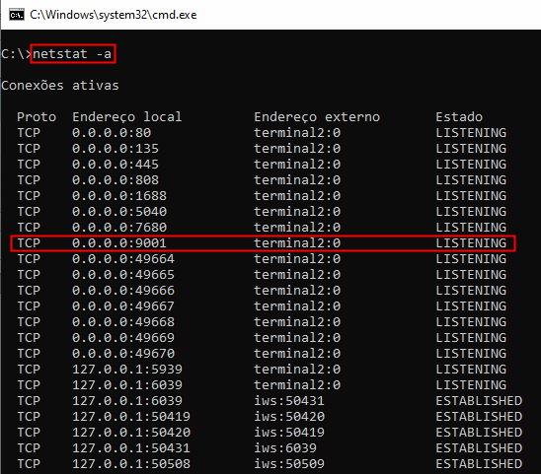Viewport: 541px width, 474px height.
Task: Select the 127.0.0.1:5939 local address
Action: point(127,370)
